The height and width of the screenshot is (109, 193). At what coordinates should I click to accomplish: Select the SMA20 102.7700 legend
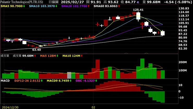75,6
